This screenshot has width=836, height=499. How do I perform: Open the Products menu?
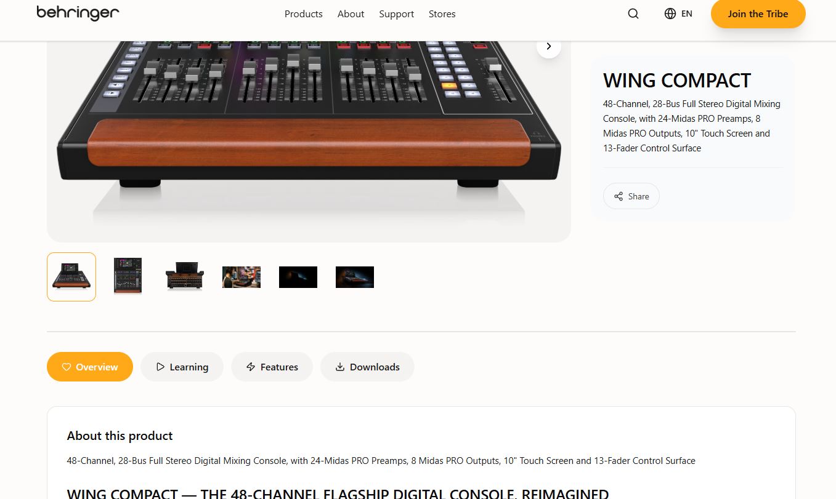coord(303,14)
